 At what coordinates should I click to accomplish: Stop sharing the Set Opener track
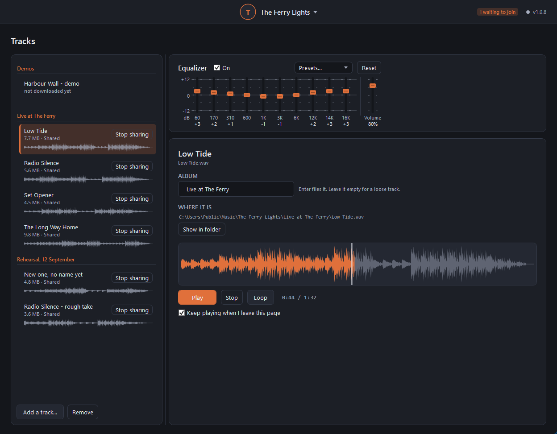pyautogui.click(x=132, y=198)
